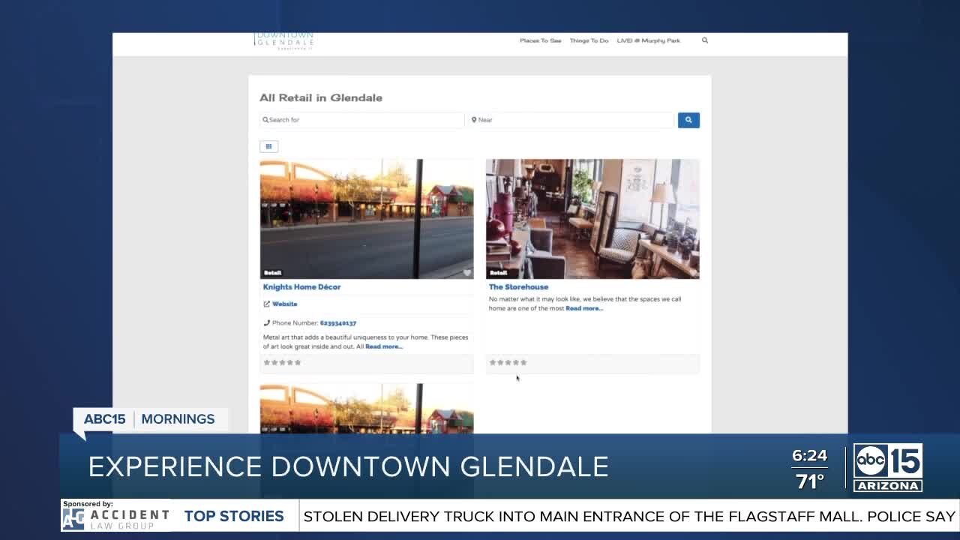
Task: Rate The Storehouse with the stars
Action: pyautogui.click(x=508, y=362)
